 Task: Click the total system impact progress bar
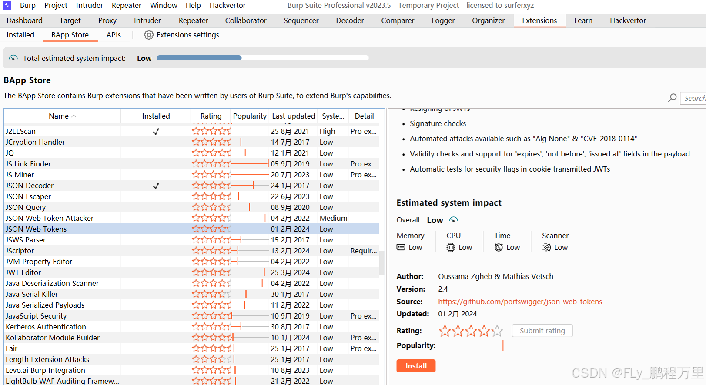(x=263, y=58)
